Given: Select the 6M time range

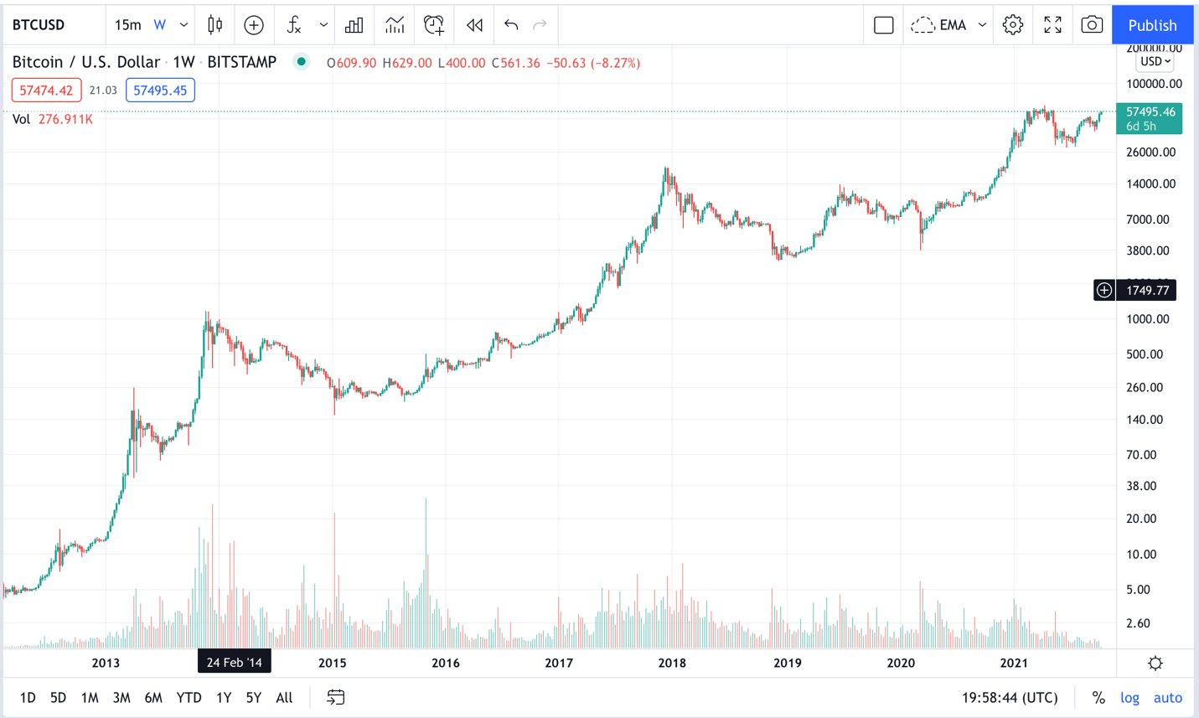Looking at the screenshot, I should [x=153, y=697].
